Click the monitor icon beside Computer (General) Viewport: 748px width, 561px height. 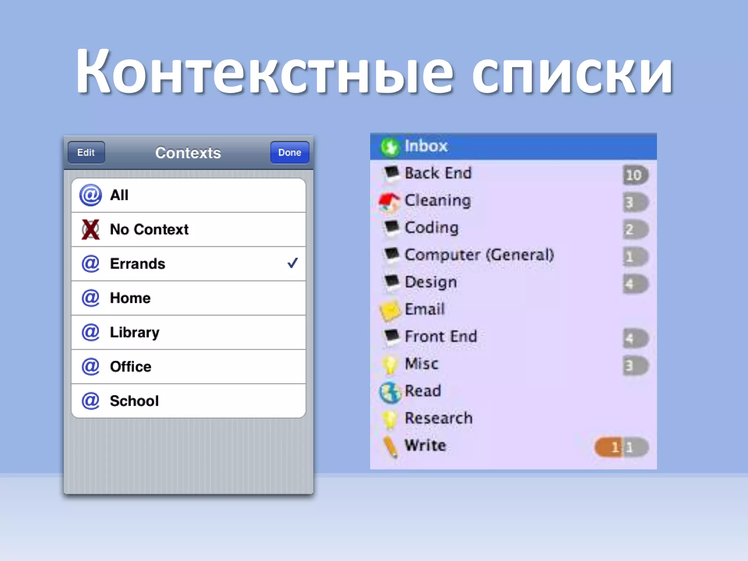click(x=392, y=255)
